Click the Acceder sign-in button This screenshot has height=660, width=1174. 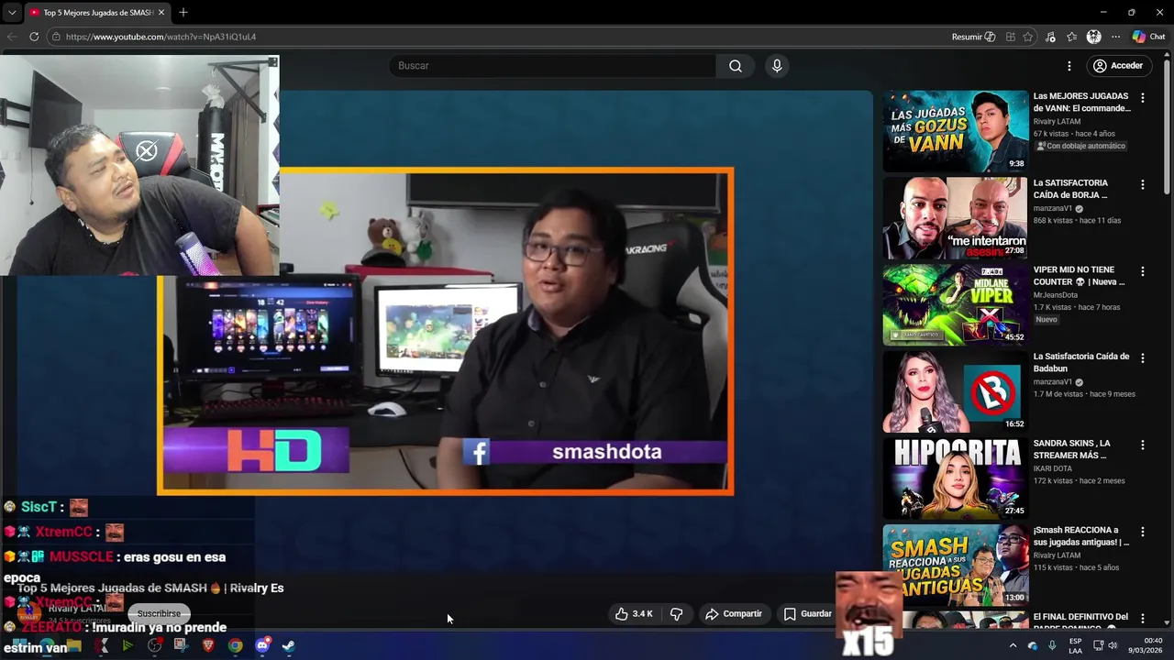(1117, 66)
